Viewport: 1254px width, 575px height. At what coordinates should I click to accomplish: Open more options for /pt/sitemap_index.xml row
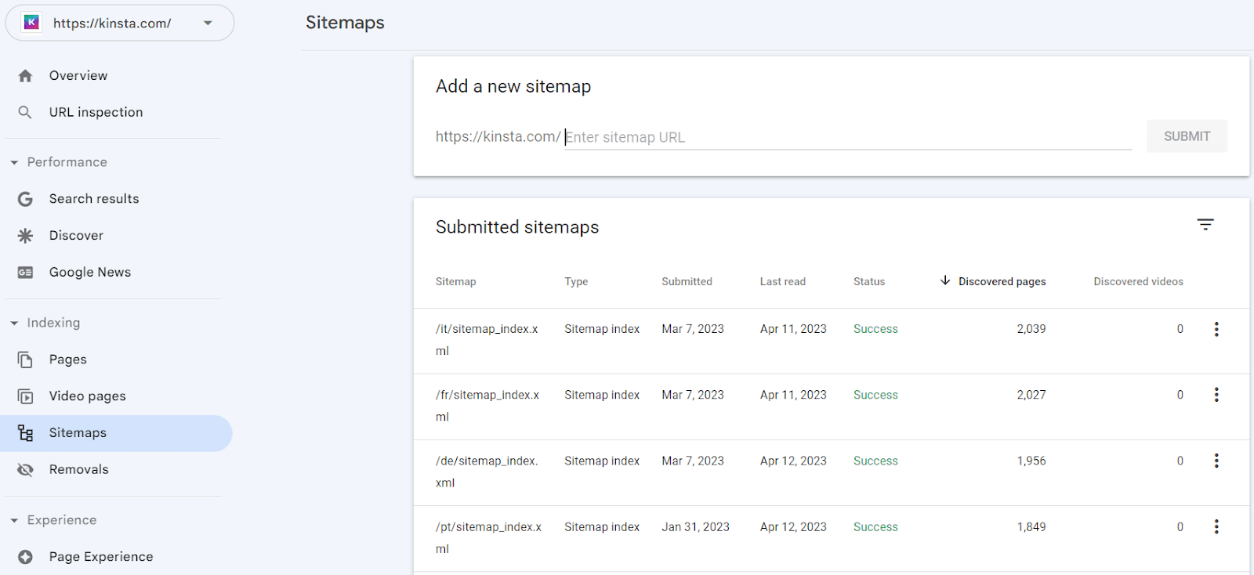[1216, 526]
